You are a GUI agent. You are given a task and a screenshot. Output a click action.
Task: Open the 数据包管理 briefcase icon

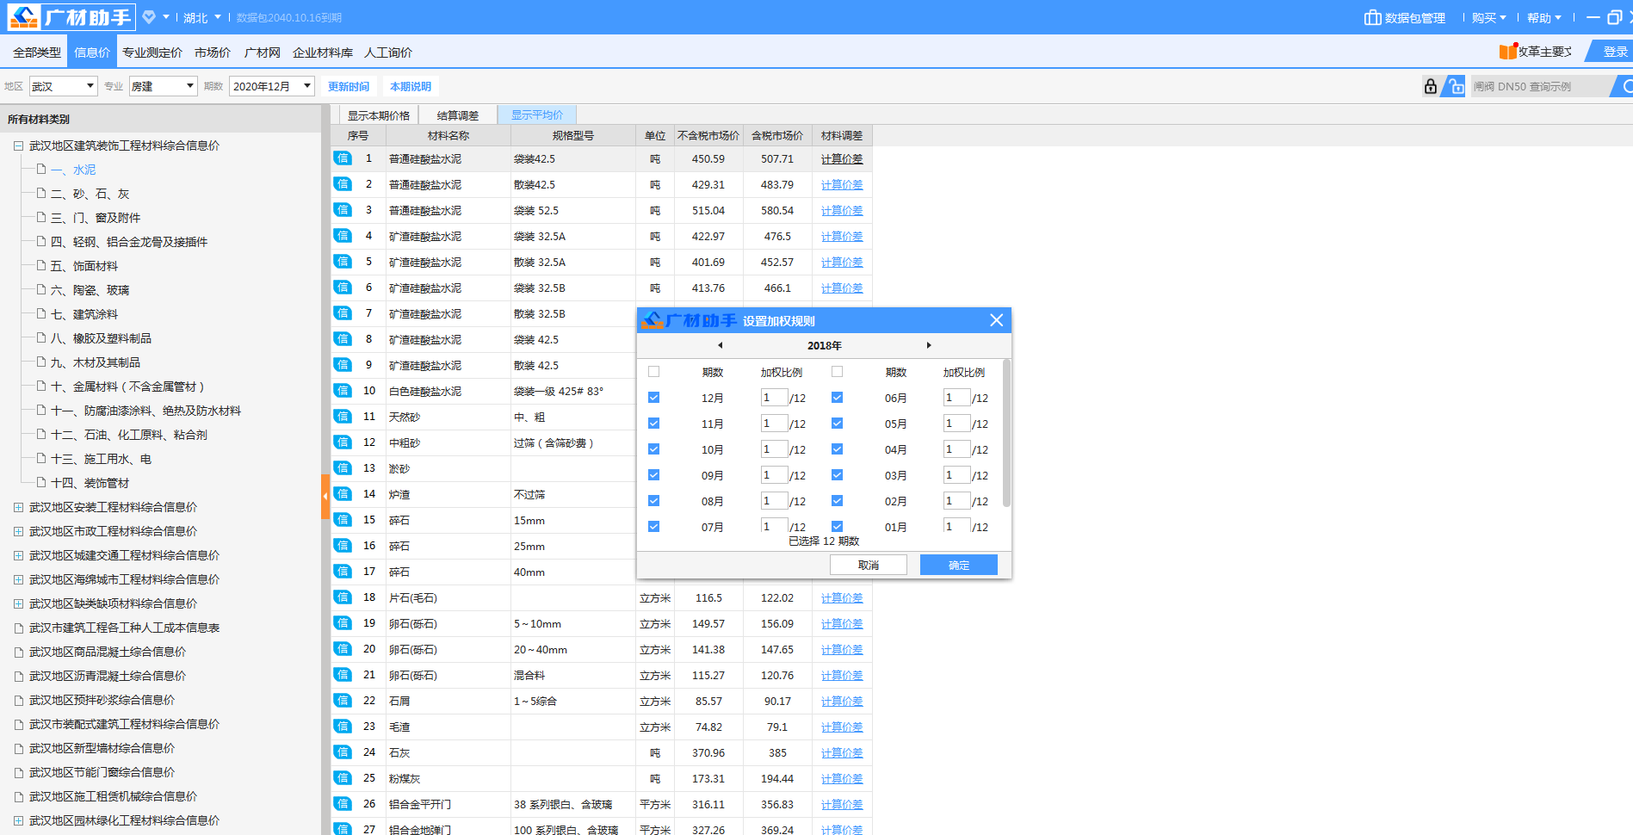coord(1372,17)
